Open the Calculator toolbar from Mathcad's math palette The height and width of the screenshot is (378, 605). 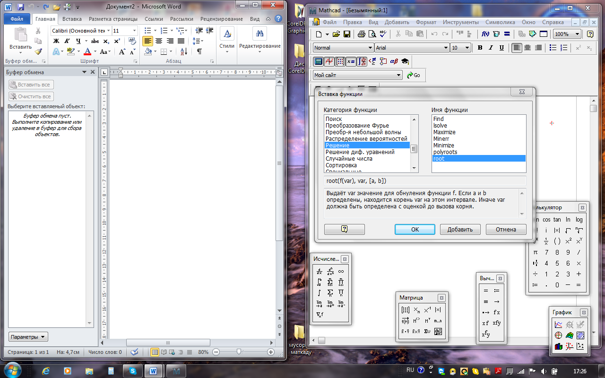(x=318, y=61)
